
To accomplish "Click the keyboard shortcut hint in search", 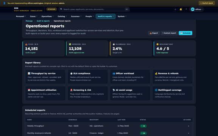I will click(126, 9).
